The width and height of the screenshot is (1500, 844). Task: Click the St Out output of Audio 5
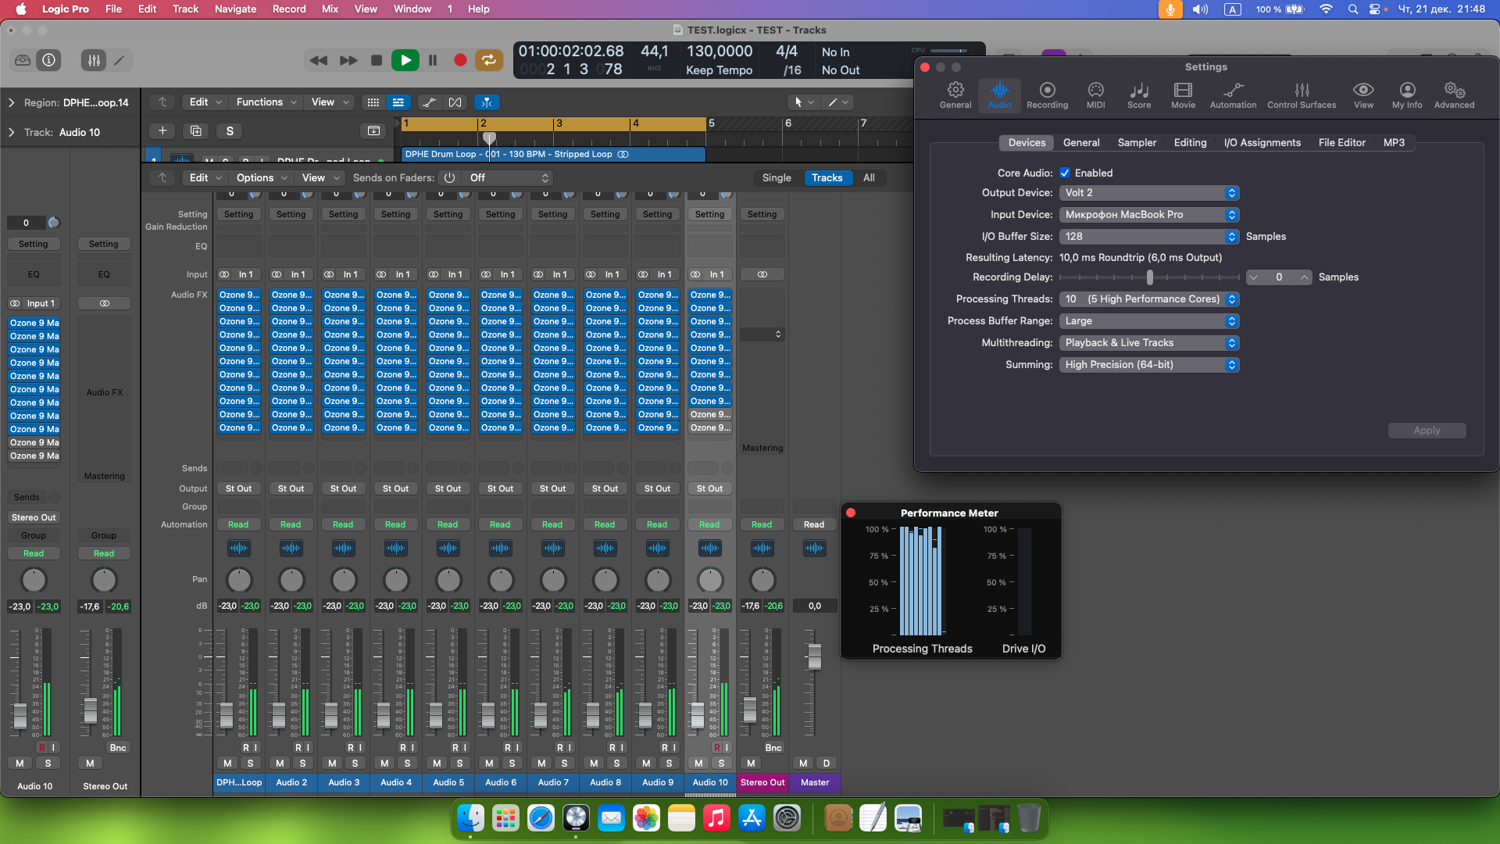[x=448, y=488]
